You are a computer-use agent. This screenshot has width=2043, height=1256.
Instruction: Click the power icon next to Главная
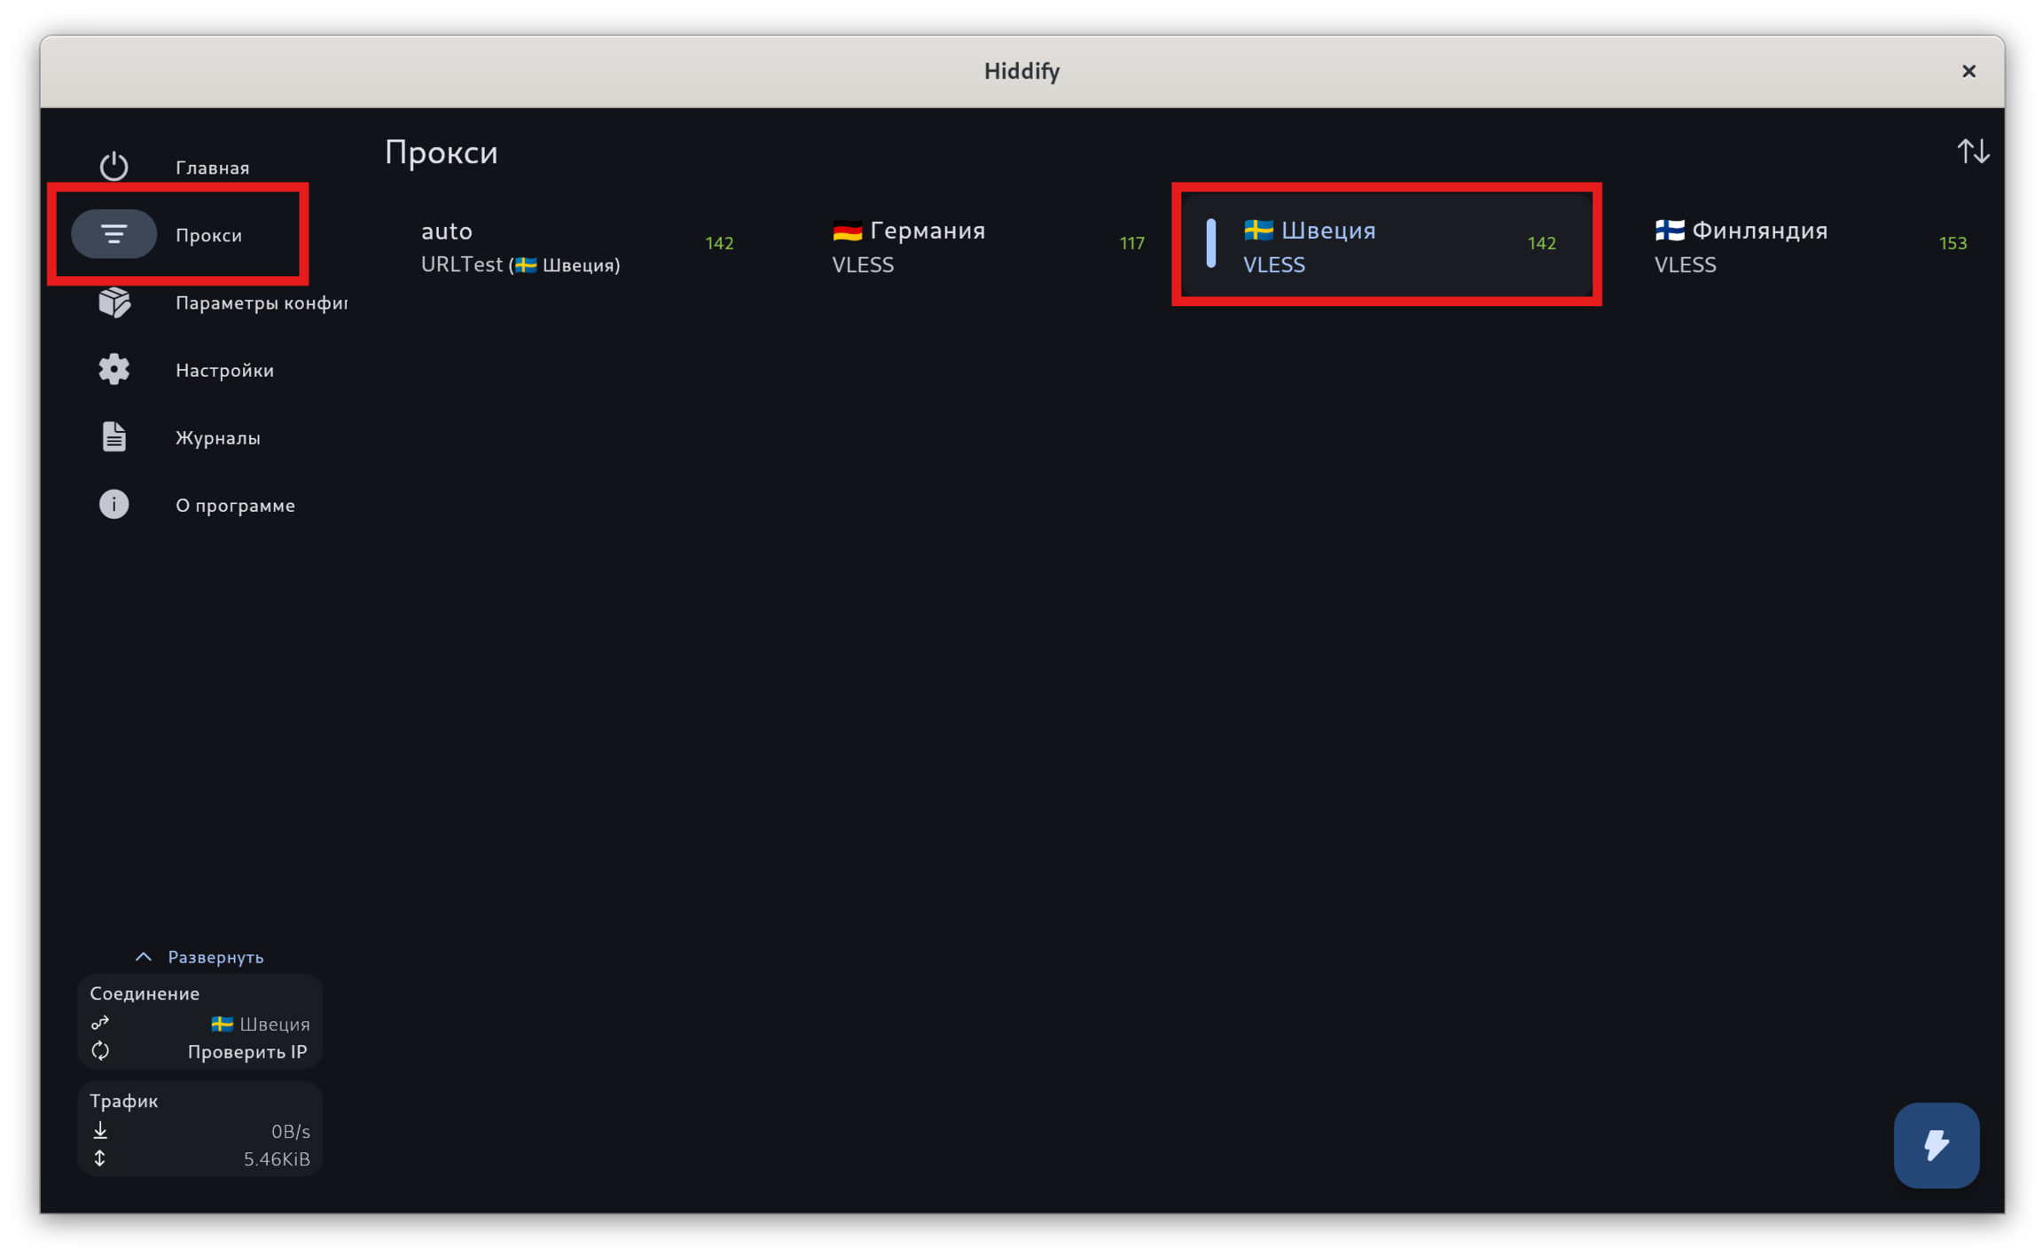[x=113, y=167]
